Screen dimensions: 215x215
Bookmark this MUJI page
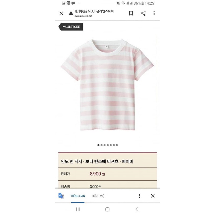pos(131,13)
